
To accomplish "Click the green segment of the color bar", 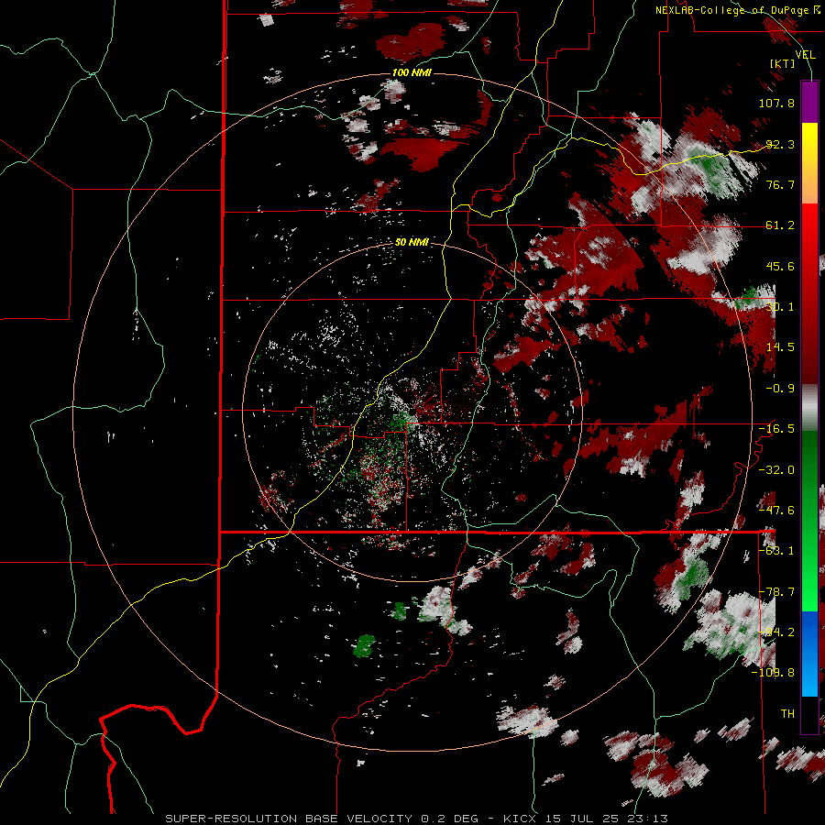I will click(x=809, y=521).
